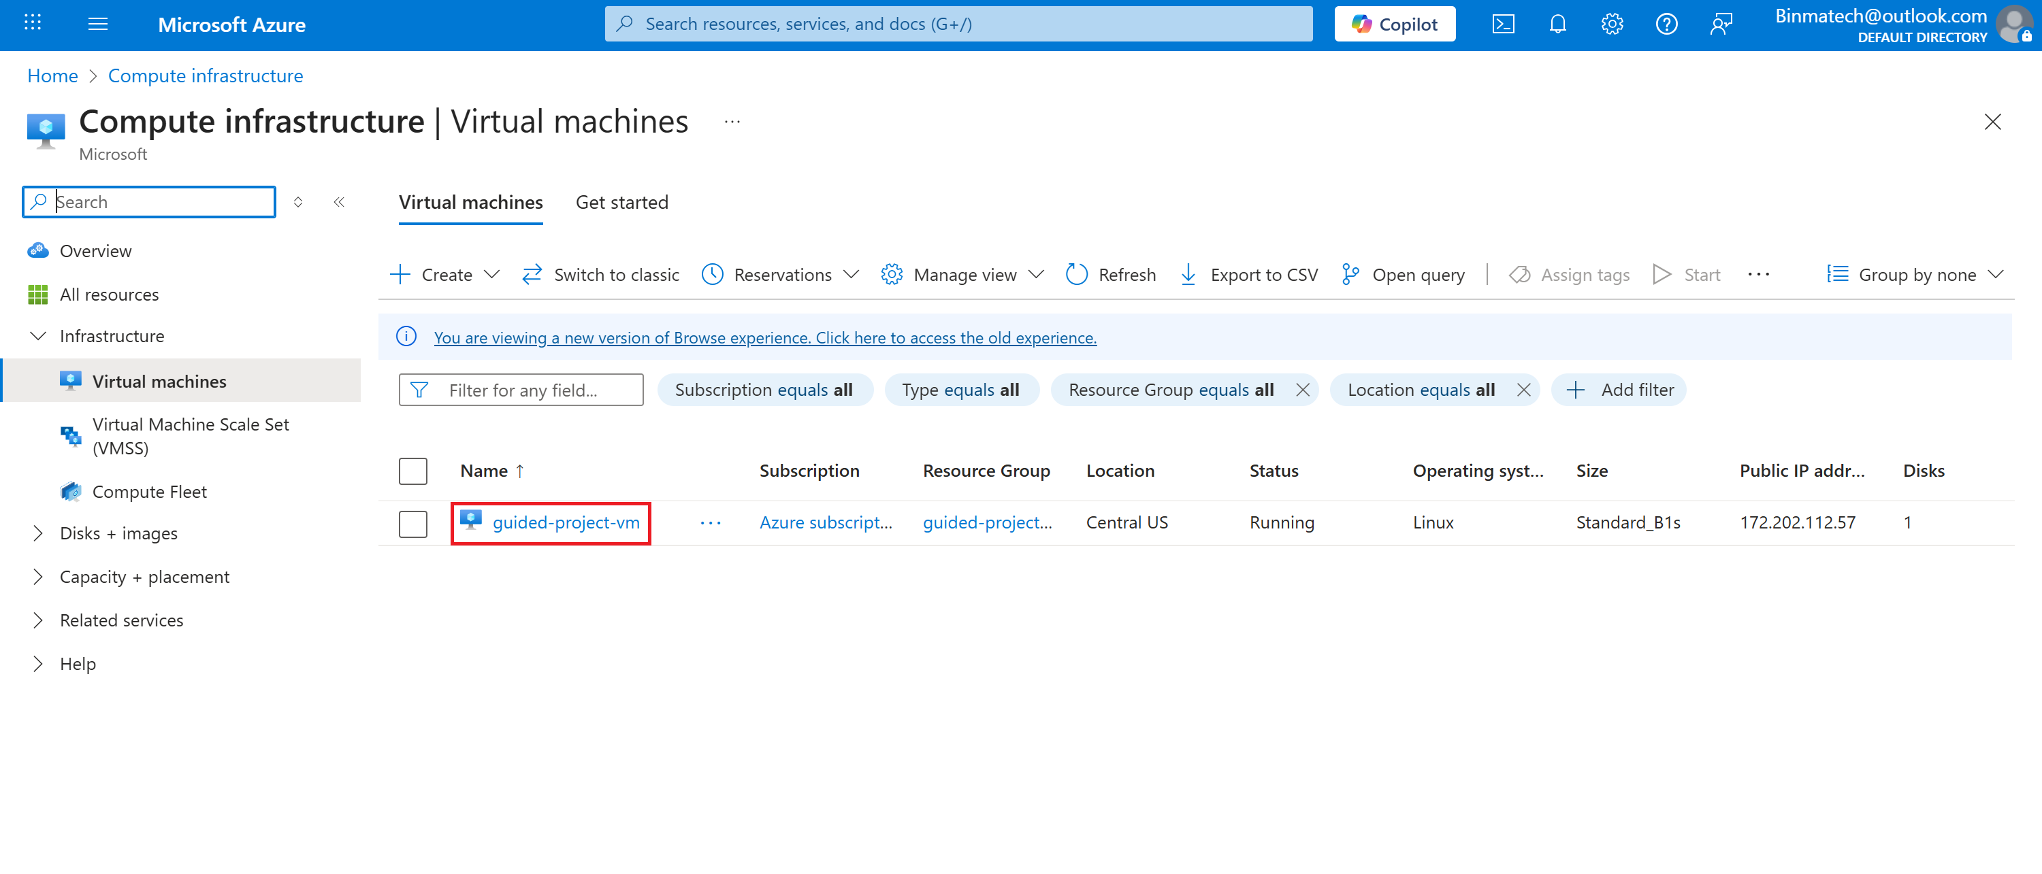This screenshot has width=2042, height=874.
Task: Open the Azure portal hamburger menu
Action: (x=97, y=24)
